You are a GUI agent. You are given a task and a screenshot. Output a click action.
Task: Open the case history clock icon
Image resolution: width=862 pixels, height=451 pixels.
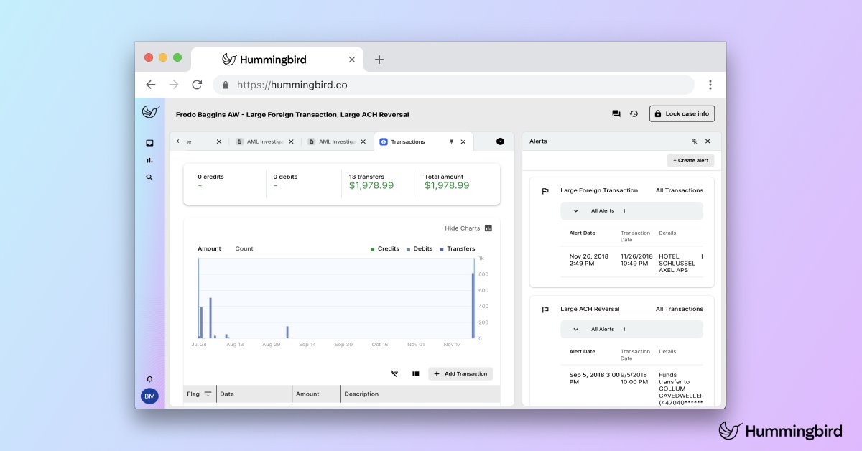pyautogui.click(x=634, y=113)
